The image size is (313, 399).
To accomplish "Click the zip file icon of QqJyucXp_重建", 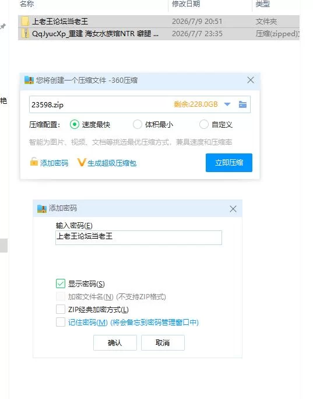I will [25, 33].
